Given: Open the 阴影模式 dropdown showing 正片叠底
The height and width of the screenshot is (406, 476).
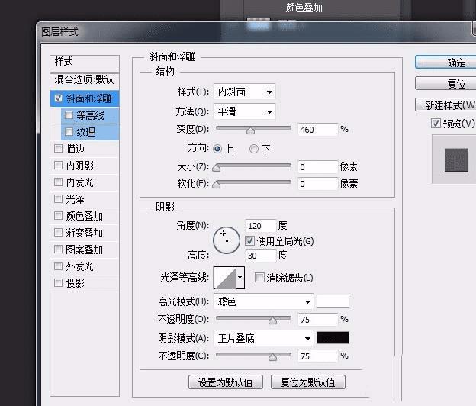Looking at the screenshot, I should point(263,338).
